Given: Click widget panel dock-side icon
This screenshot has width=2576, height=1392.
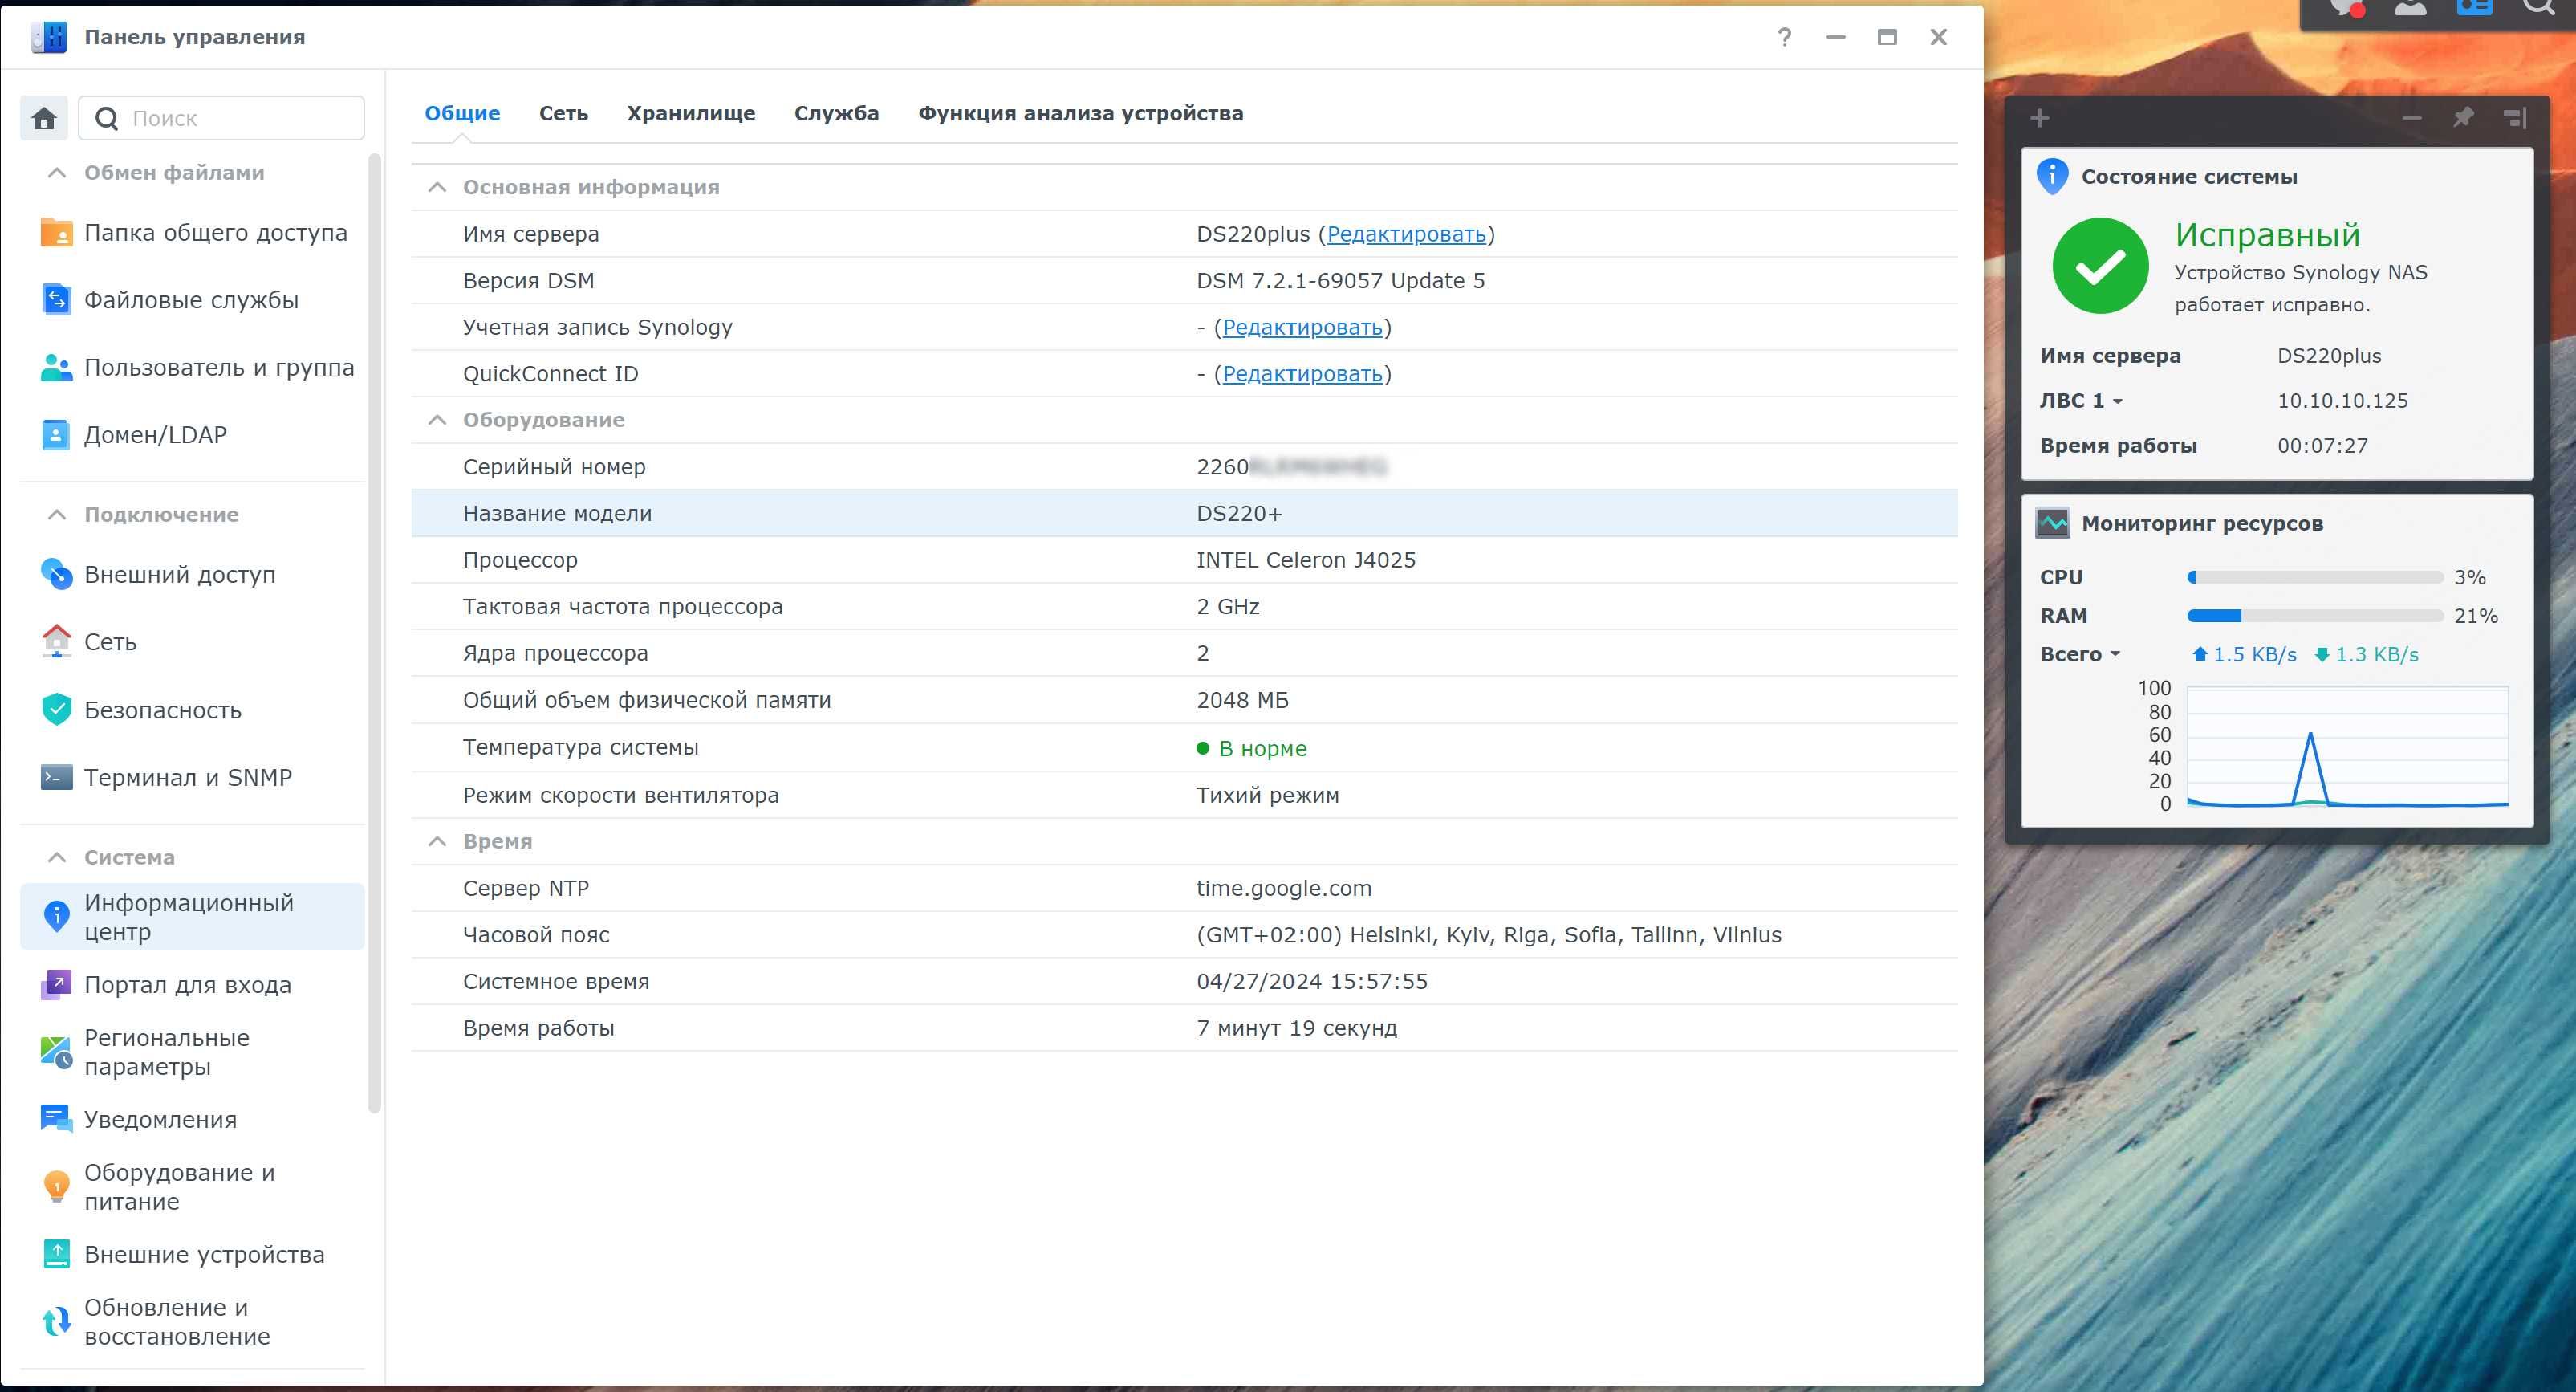Looking at the screenshot, I should point(2515,118).
